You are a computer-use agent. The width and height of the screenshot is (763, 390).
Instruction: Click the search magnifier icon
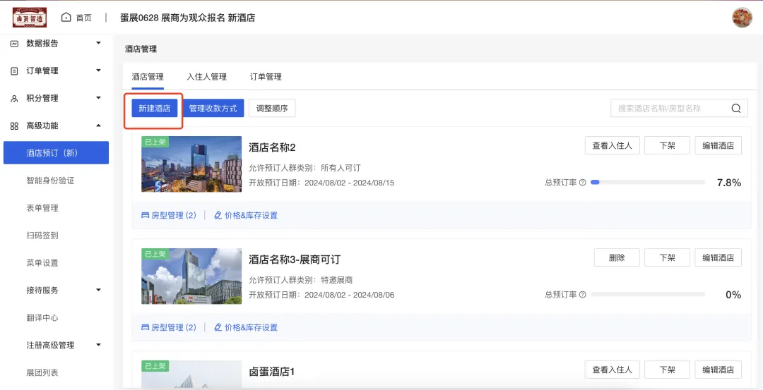[735, 108]
